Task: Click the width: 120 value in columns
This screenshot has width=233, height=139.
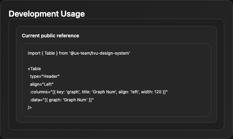Action: [151, 92]
